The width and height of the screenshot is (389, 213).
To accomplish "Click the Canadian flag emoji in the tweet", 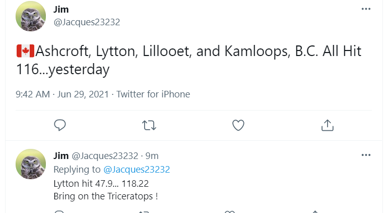I will [25, 51].
